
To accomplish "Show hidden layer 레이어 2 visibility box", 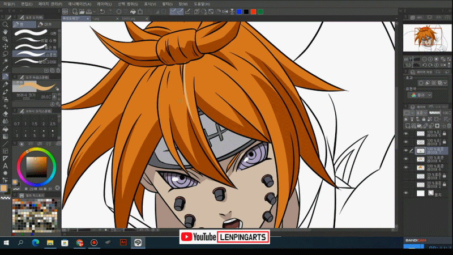I will [406, 184].
